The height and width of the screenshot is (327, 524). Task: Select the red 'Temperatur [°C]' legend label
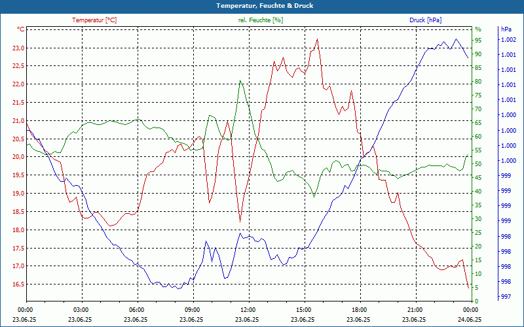tap(94, 20)
